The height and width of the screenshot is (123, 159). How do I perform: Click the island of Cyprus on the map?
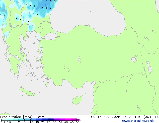point(78,99)
